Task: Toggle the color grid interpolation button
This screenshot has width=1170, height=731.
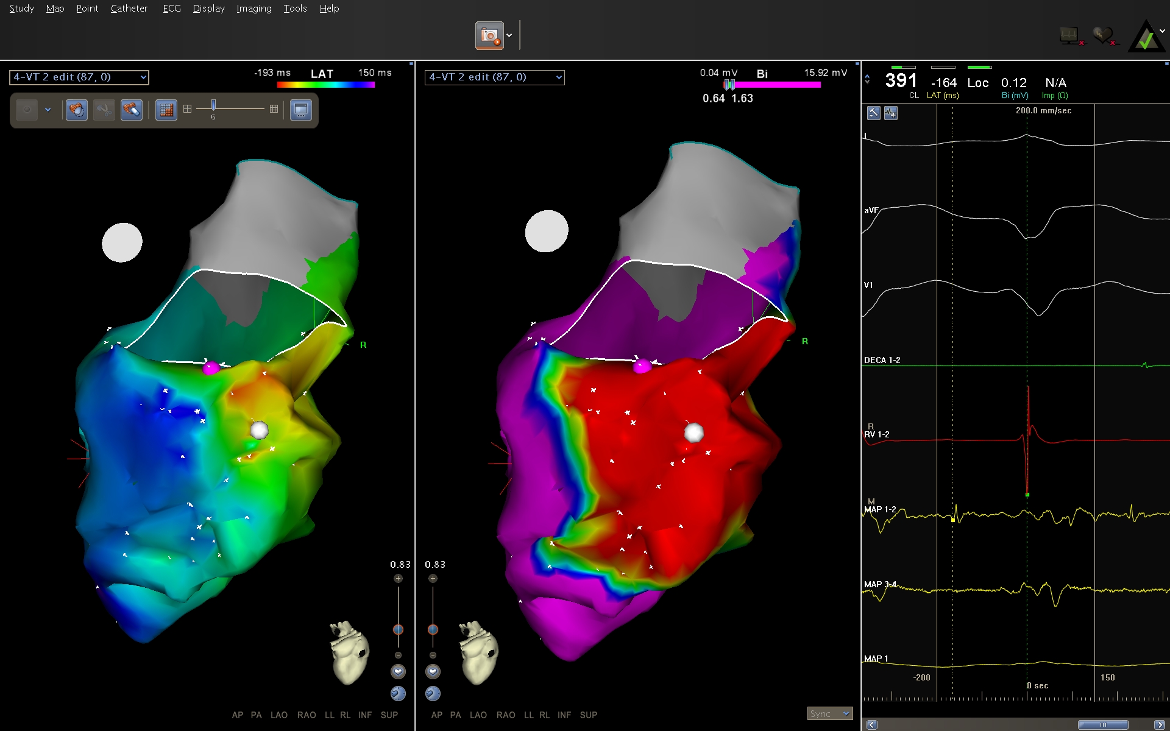Action: click(166, 110)
